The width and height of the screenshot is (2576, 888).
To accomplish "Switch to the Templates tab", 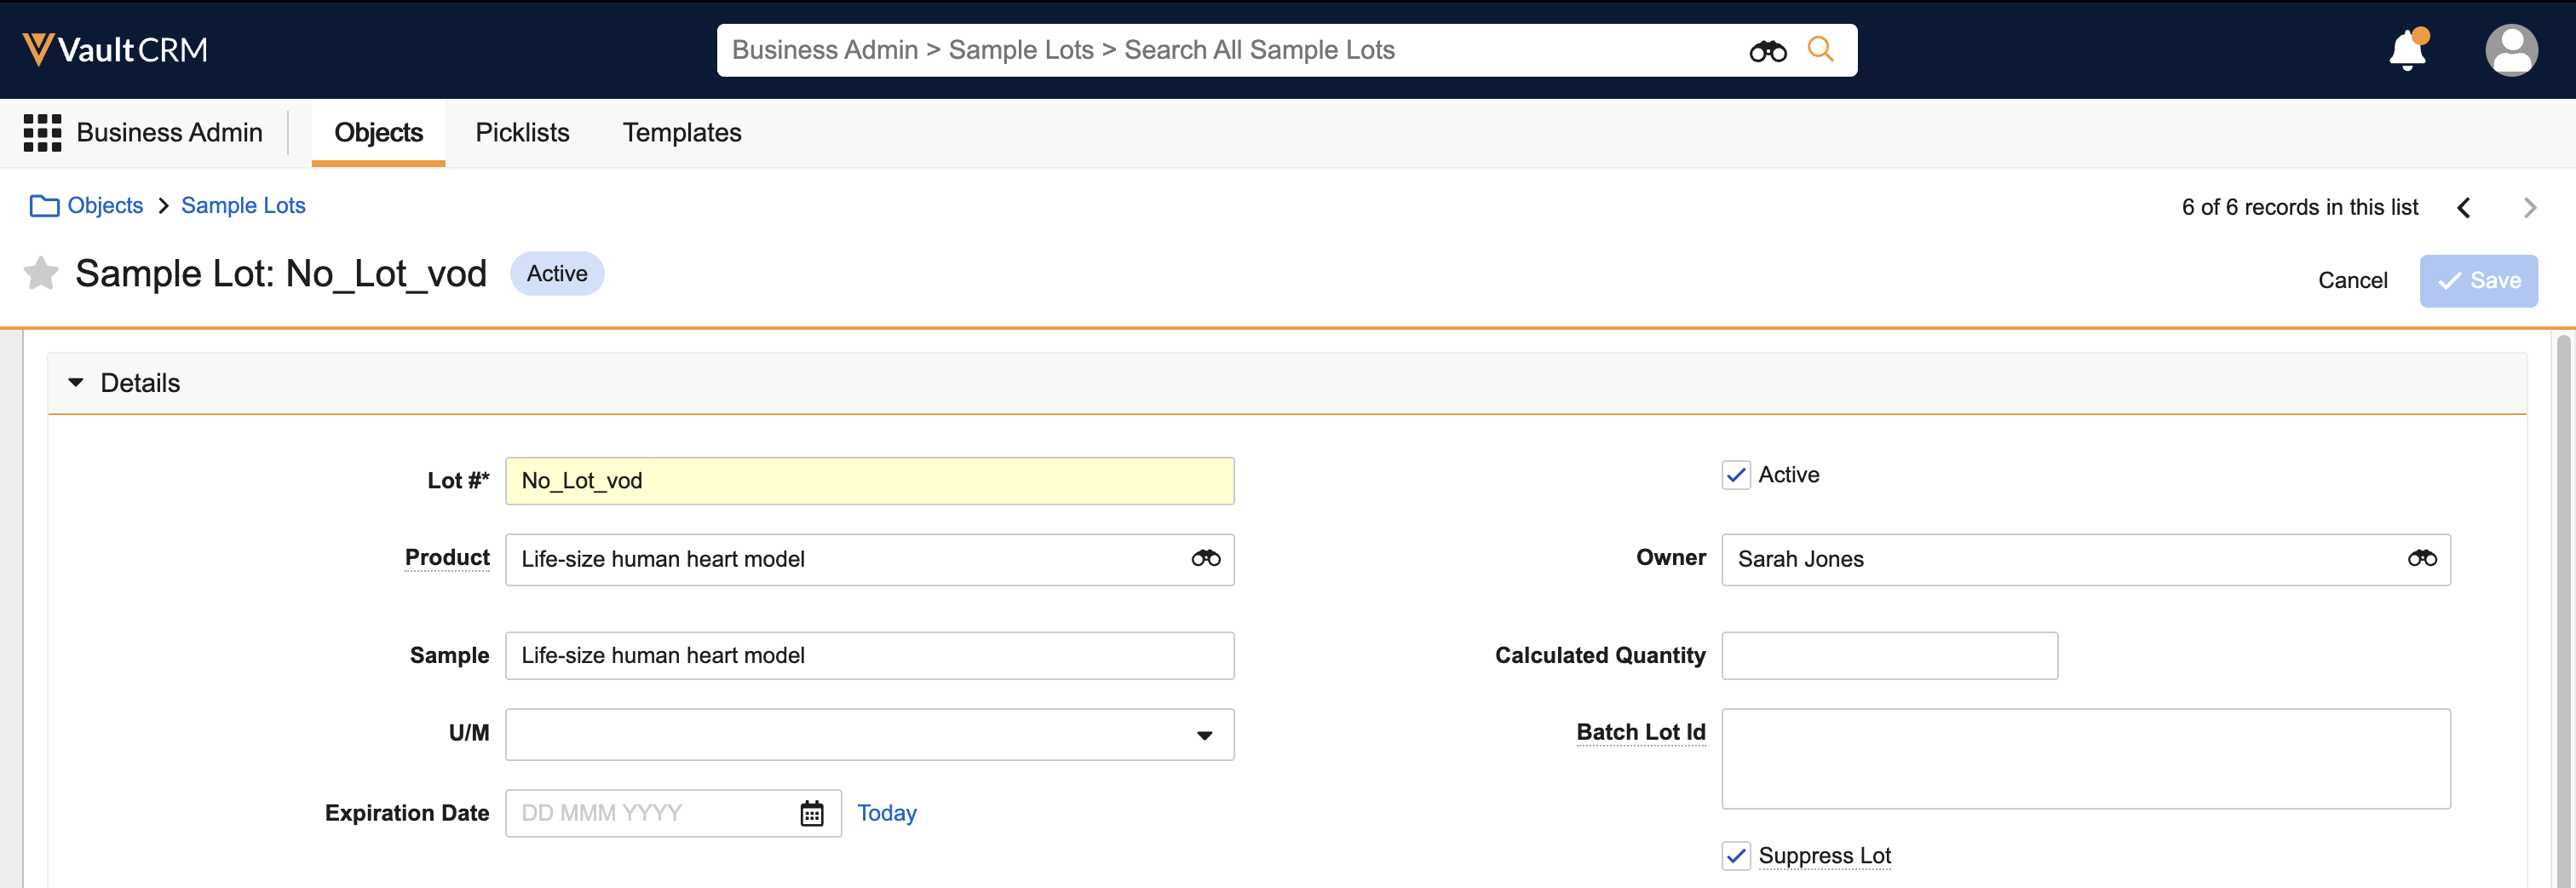I will click(x=681, y=133).
